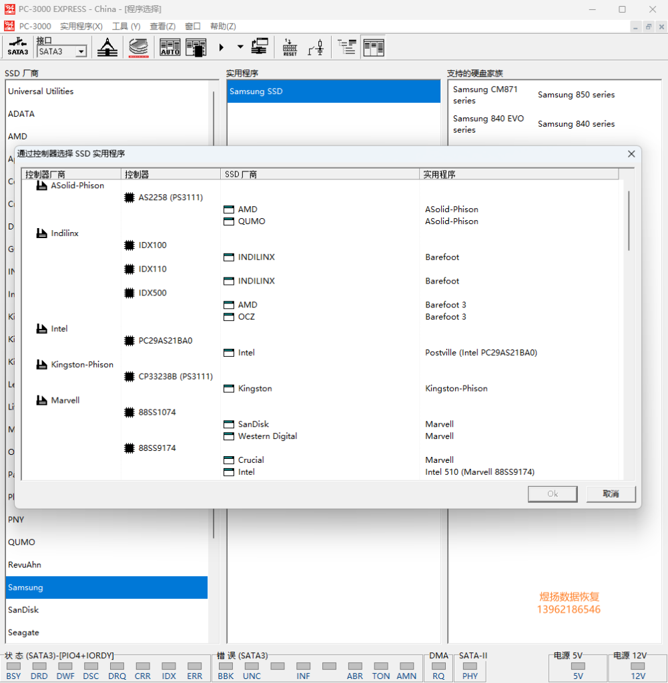Image resolution: width=668 pixels, height=683 pixels.
Task: Click the ASolid-Phison vendor icon in dialog tree
Action: coord(42,185)
